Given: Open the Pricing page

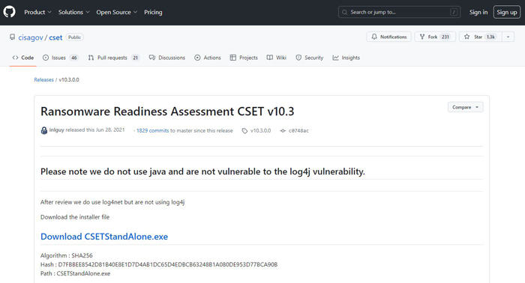Looking at the screenshot, I should coord(153,12).
